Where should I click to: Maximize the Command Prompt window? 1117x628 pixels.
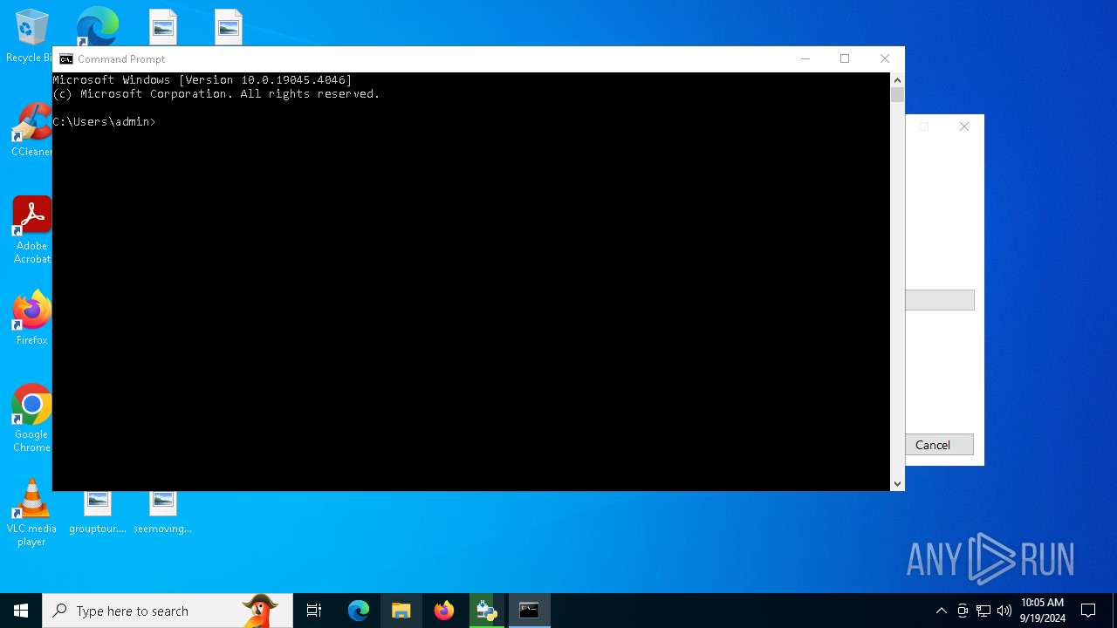(845, 59)
